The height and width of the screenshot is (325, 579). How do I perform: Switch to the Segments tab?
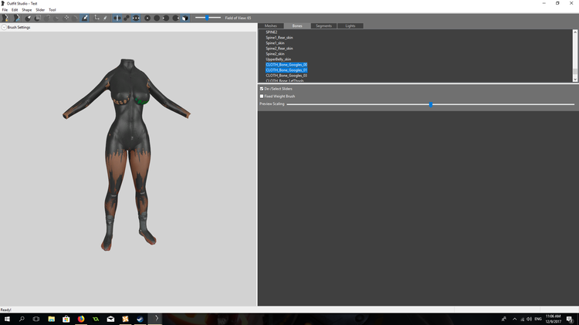pos(323,25)
